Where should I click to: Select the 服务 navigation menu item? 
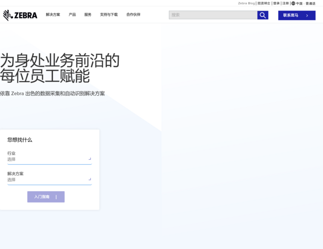point(87,15)
